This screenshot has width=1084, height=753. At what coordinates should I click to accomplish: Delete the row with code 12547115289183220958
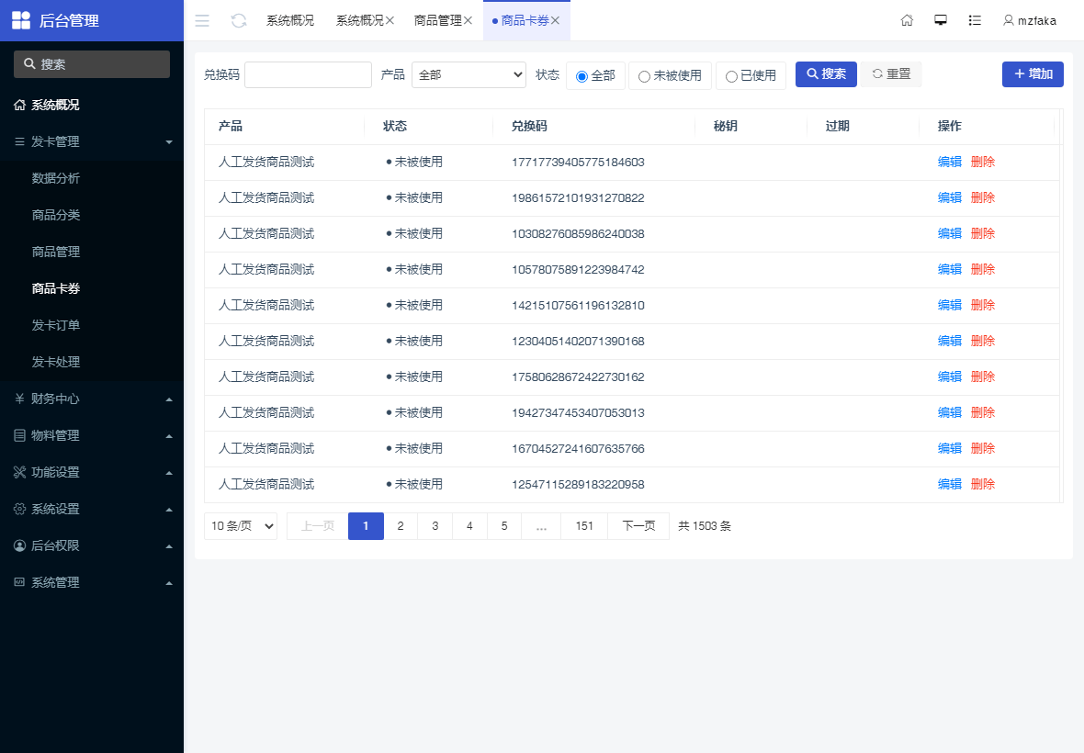coord(982,484)
